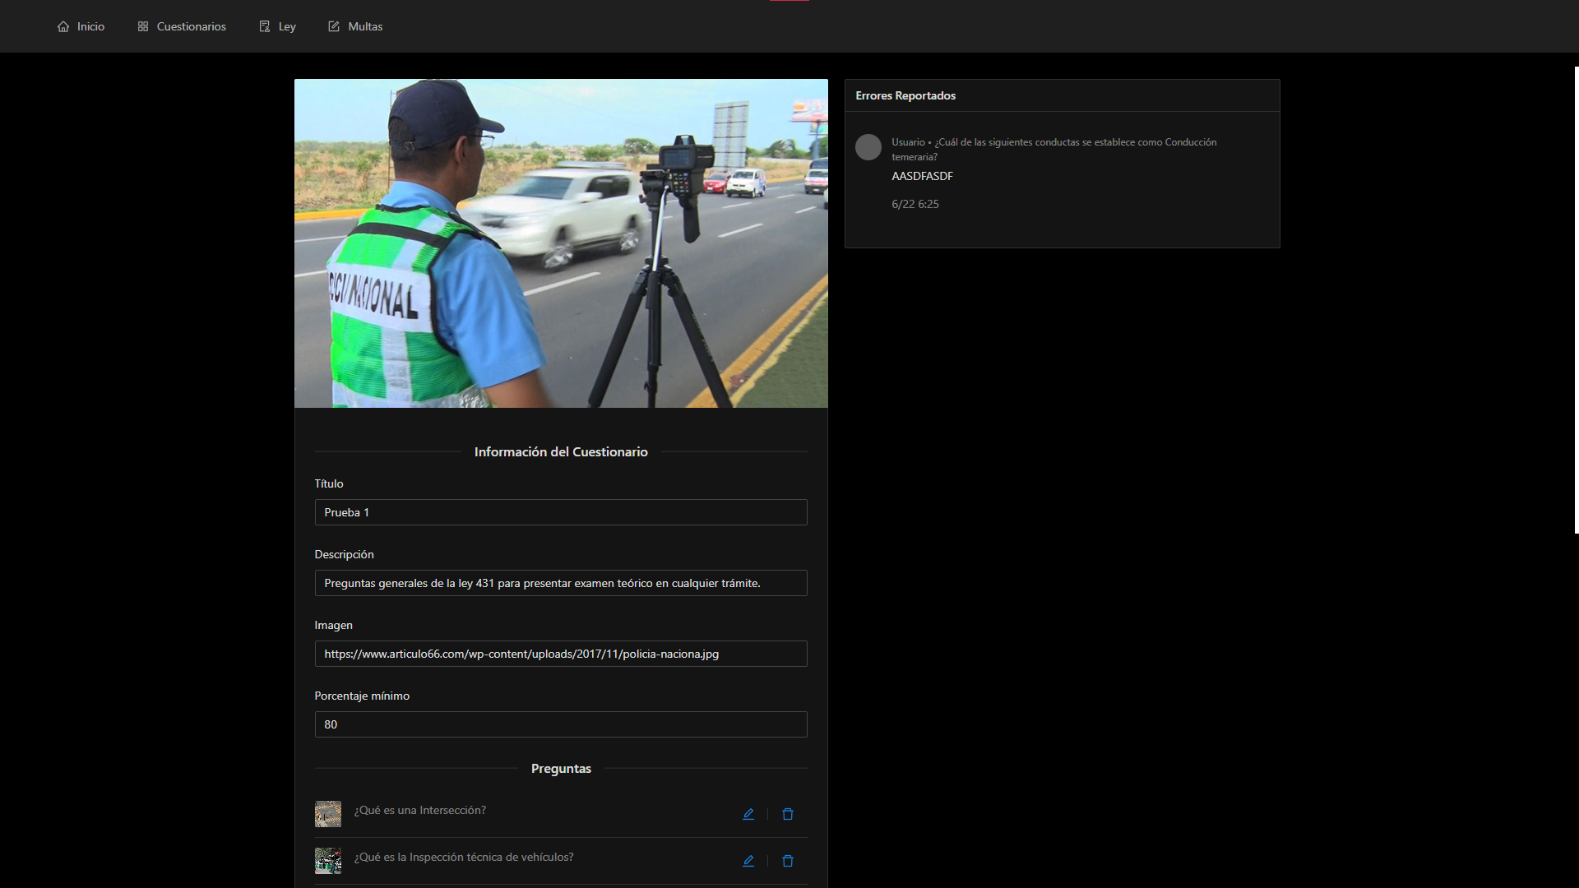Click the Inspección técnica question thumbnail
Screen dimensions: 1579x888
[328, 861]
